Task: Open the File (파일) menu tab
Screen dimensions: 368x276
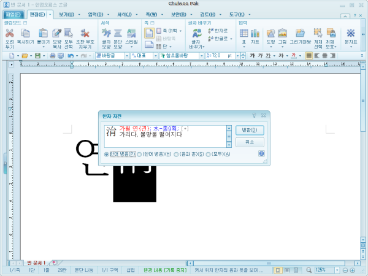Action: pos(13,15)
